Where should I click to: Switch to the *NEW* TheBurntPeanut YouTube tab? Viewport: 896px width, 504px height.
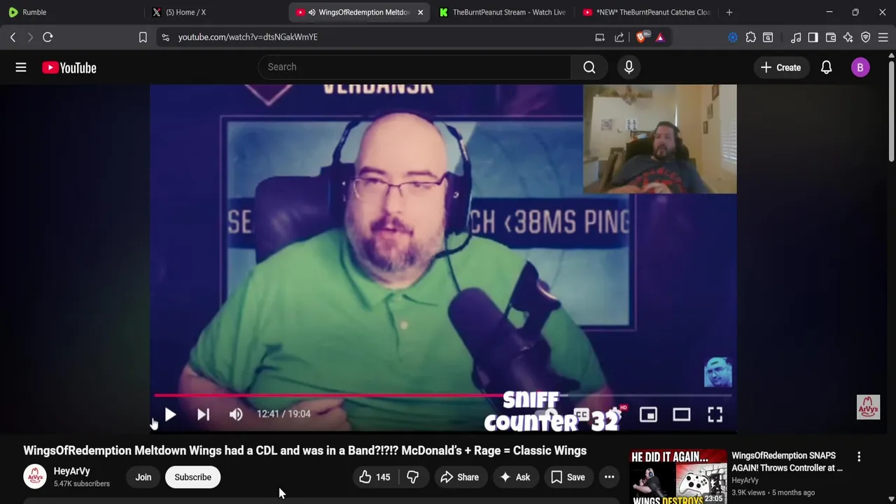point(645,12)
